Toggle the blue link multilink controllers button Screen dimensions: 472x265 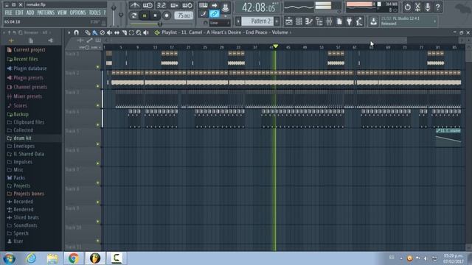pyautogui.click(x=215, y=13)
